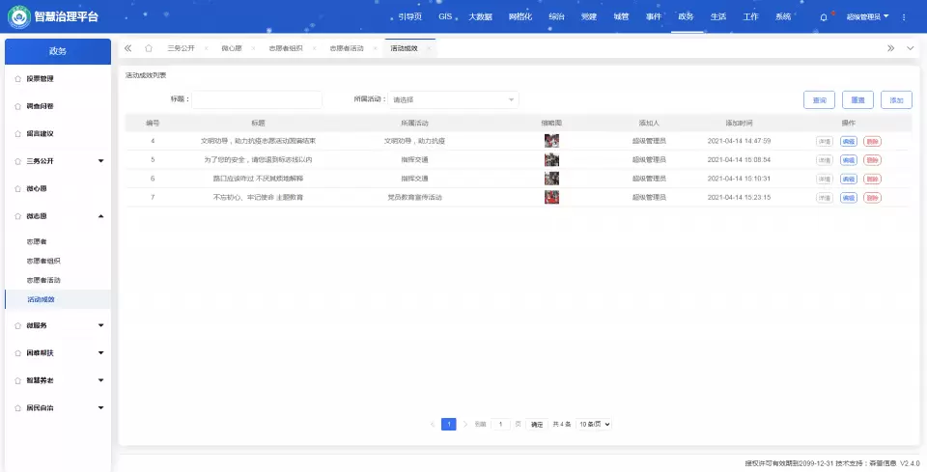Close the 三务公开 tab

207,48
